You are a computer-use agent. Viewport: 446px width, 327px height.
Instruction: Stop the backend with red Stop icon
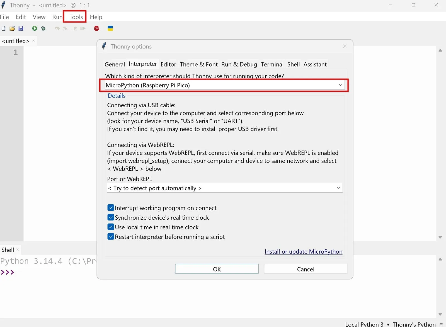(x=96, y=28)
